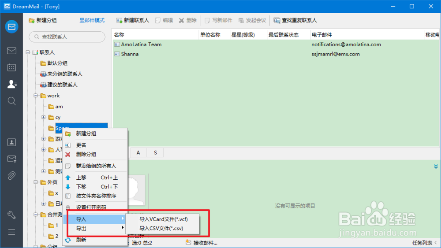
Task: Select folder 1 in the tree
Action: 53,225
